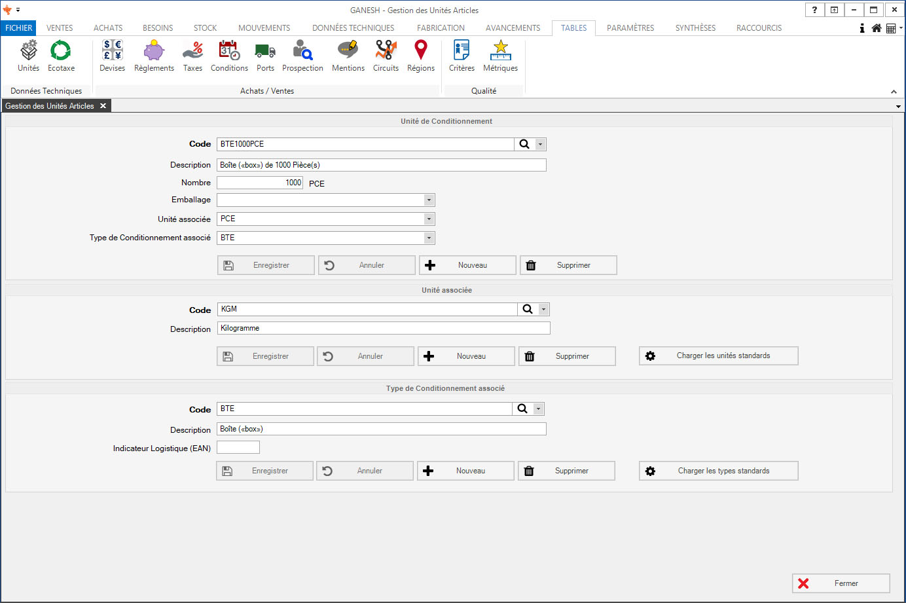Click the Indicateur Logistique (EAN) field

[238, 448]
